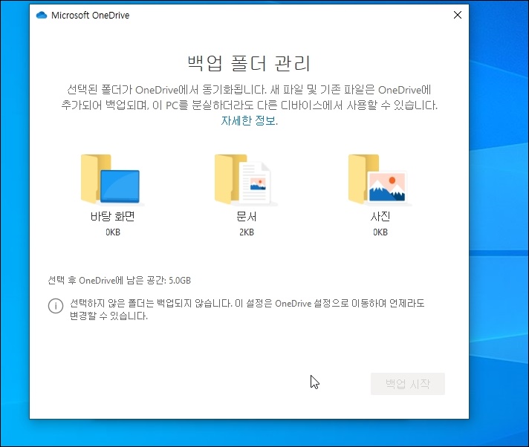Select the 바탕 화면 folder icon
Viewport: 529px width, 447px height.
coord(112,180)
